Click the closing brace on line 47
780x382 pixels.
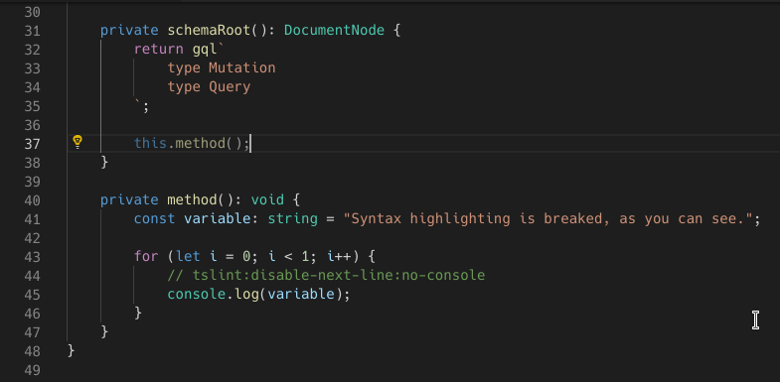click(x=104, y=331)
